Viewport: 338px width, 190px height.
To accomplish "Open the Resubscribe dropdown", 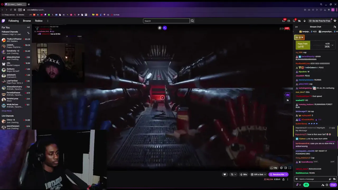I will [x=278, y=174].
